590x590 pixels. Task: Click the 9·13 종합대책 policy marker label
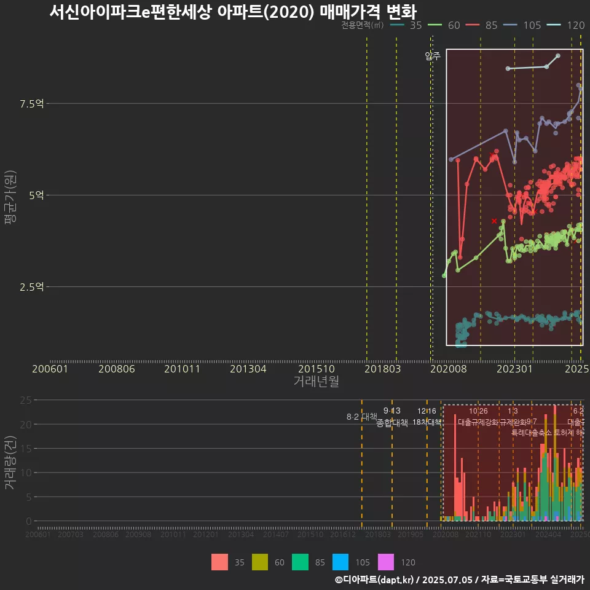pos(391,417)
